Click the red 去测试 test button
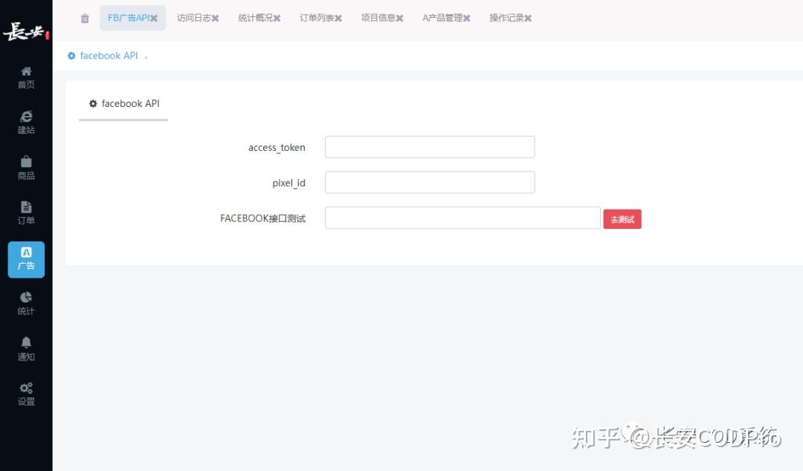The image size is (803, 471). tap(622, 218)
